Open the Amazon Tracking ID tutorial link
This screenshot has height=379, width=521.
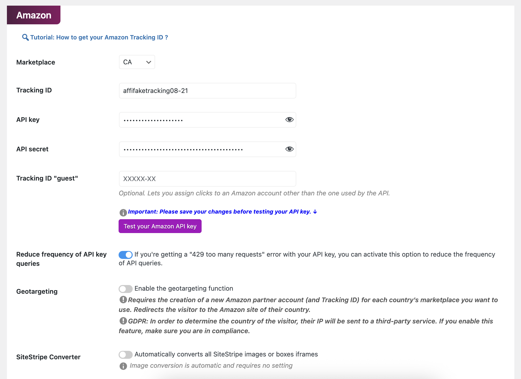99,37
